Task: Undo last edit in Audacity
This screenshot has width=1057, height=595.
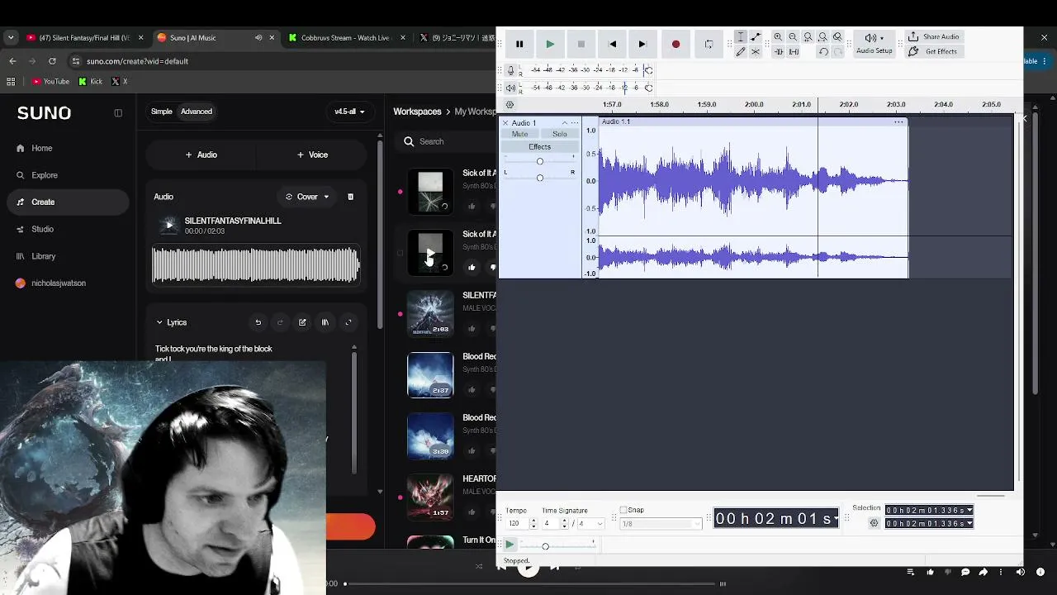Action: click(x=823, y=52)
